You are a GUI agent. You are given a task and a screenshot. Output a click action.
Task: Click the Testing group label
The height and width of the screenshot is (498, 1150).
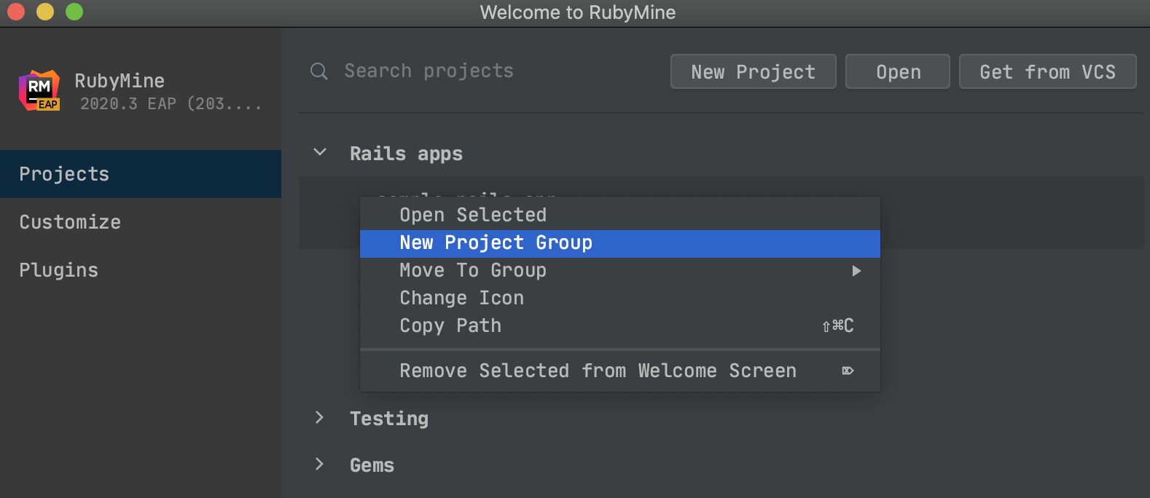(x=389, y=419)
